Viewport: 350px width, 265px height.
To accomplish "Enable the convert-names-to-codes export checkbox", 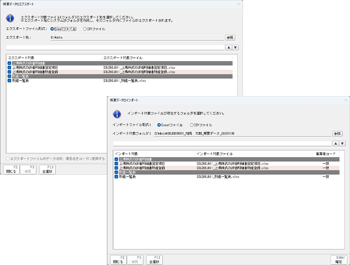I will click(x=8, y=158).
